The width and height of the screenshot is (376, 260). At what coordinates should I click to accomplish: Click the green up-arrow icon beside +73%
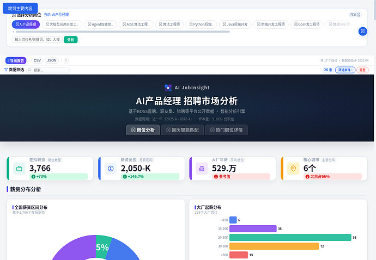[33, 176]
